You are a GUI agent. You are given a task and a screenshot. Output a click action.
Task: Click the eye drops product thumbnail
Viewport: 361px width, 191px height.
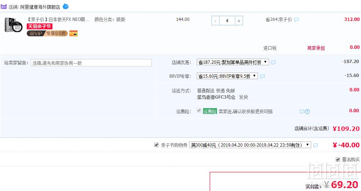tap(13, 25)
